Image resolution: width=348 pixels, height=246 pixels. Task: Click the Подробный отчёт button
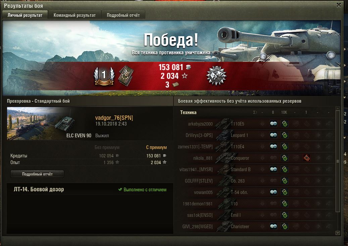(x=37, y=174)
